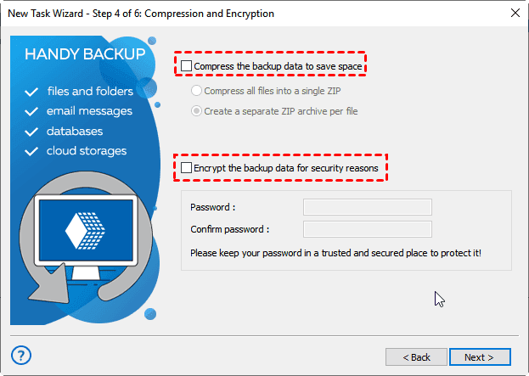Click checkmark beside cloud storages
529x376 pixels.
(x=32, y=151)
